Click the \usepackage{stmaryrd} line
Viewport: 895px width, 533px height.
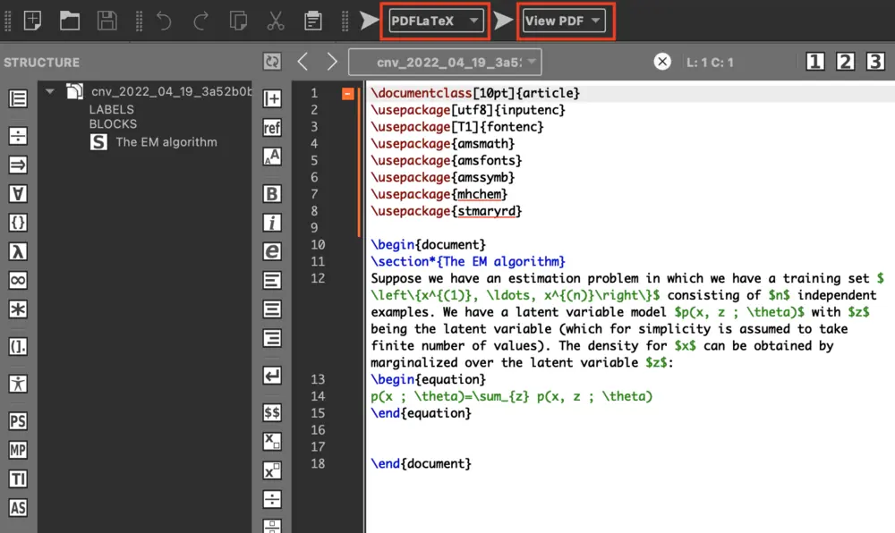coord(447,211)
